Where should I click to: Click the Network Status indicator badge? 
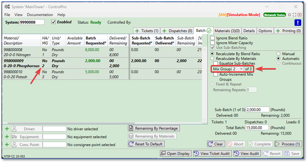[x=275, y=15]
